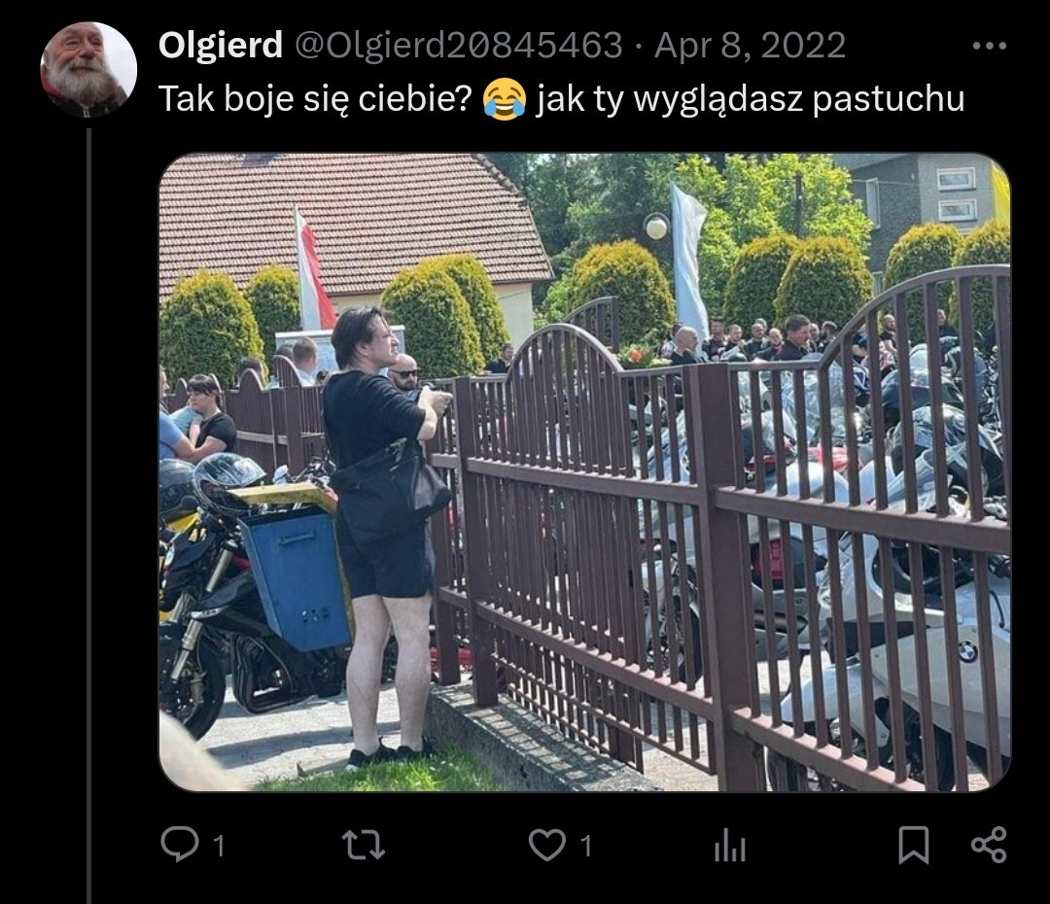1050x904 pixels.
Task: Click the reply count number 1
Action: click(219, 847)
